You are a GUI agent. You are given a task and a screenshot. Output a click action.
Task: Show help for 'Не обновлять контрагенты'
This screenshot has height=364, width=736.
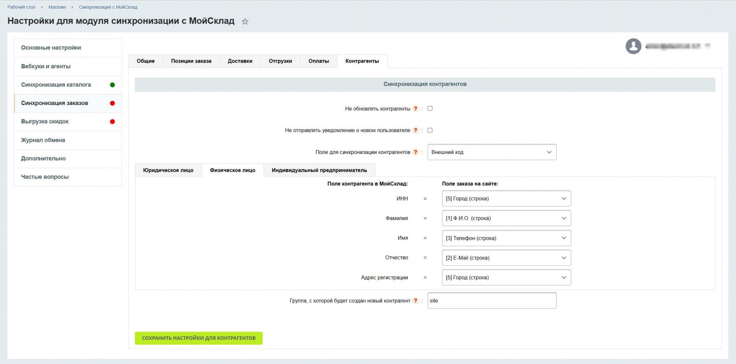click(x=416, y=108)
